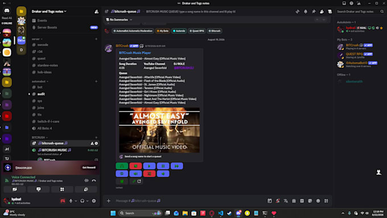Open soundboard button in voice panel

[x=86, y=190]
